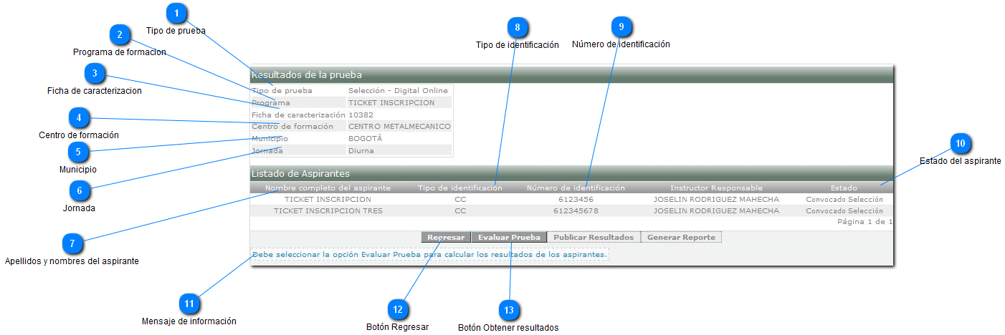Select the Tipo de identificación column header
Viewport: 1005px width, 335px height.
point(460,188)
